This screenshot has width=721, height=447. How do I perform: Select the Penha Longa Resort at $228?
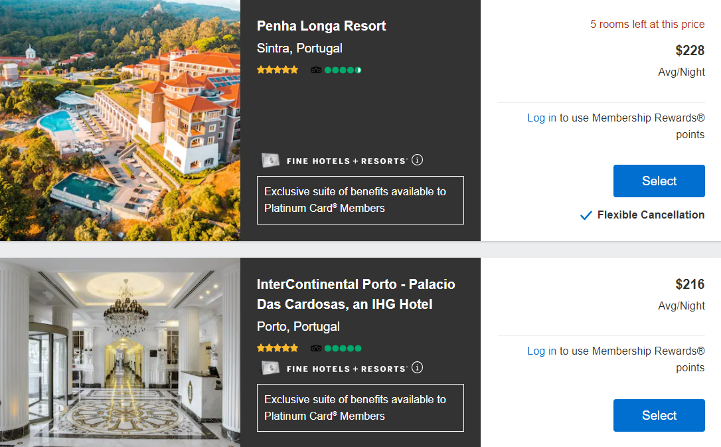coord(659,181)
